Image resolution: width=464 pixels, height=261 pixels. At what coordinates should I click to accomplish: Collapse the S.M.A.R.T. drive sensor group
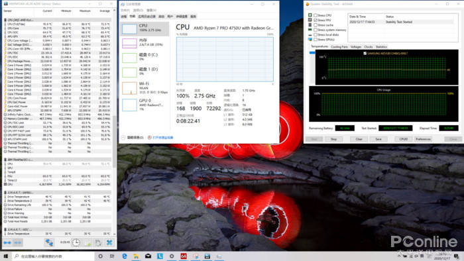tap(5, 192)
